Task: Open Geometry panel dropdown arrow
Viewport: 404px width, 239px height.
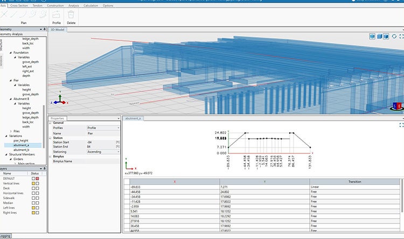Action: point(41,29)
